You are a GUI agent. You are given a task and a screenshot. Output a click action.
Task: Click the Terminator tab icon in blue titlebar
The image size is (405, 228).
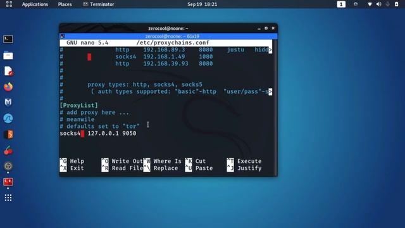(x=62, y=36)
